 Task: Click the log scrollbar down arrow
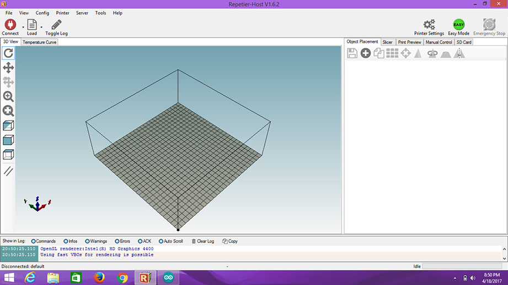click(505, 259)
